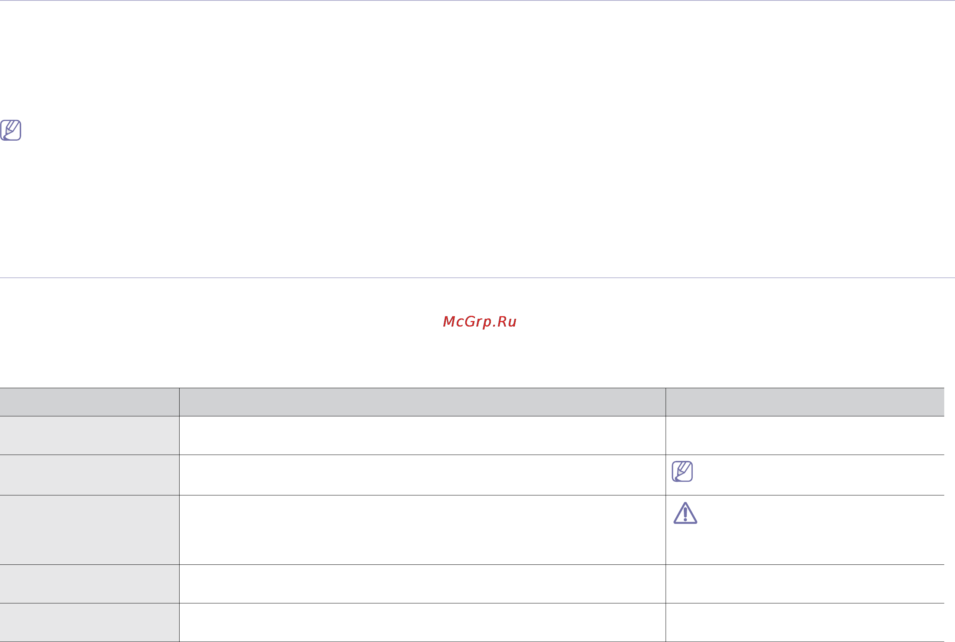Open the McGrp.Ru watermark link
Viewport: 955px width, 642px height.
(479, 322)
